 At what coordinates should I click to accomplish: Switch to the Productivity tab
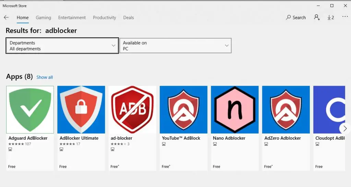click(105, 17)
